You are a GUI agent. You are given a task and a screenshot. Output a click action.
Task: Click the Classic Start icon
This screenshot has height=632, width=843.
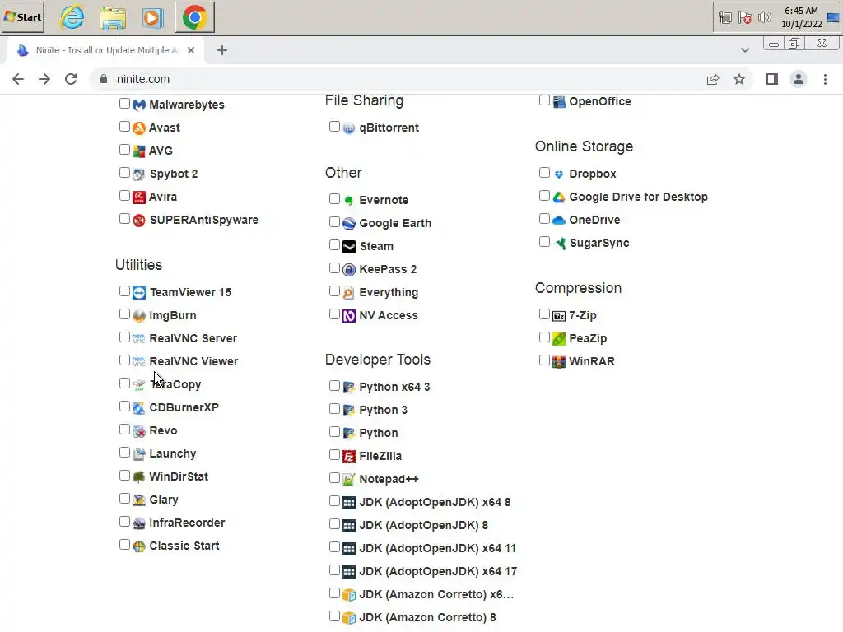click(x=138, y=546)
